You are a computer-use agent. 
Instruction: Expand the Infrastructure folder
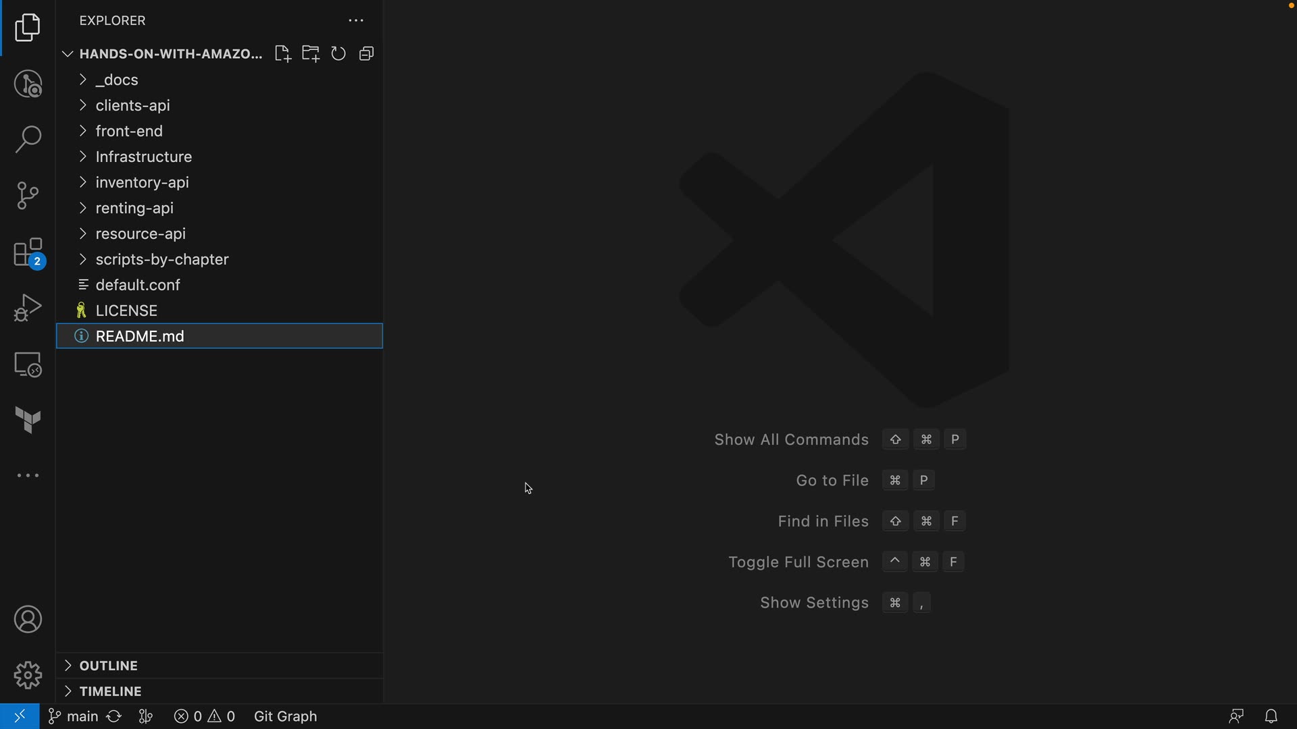[x=143, y=157]
